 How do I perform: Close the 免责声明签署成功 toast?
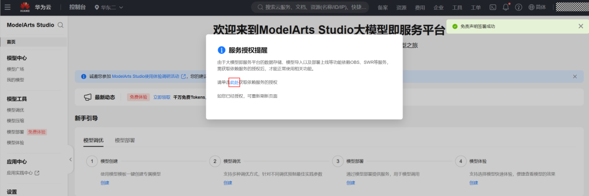(x=581, y=26)
